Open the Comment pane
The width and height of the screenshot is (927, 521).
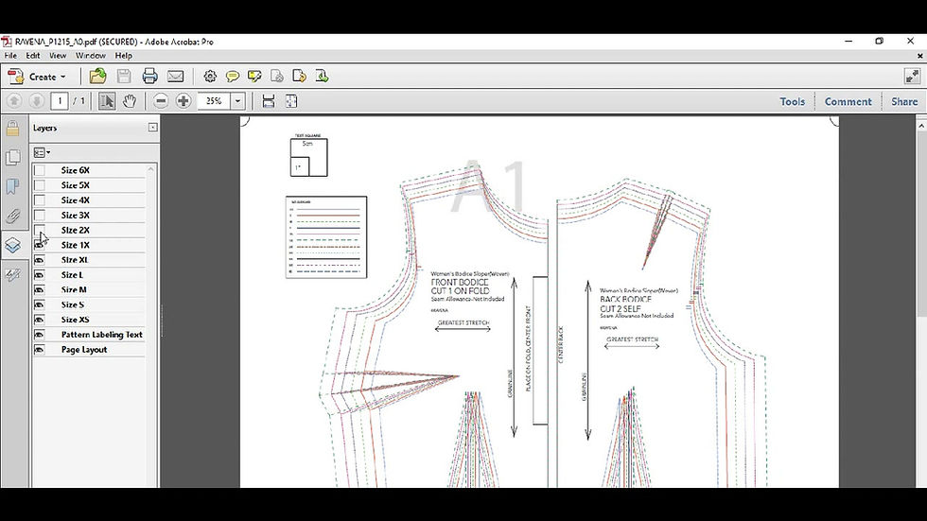tap(848, 101)
